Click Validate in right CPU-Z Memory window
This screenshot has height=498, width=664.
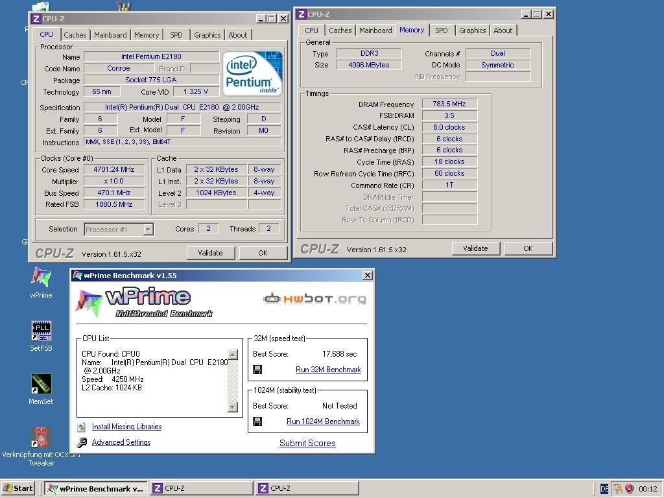tap(475, 248)
